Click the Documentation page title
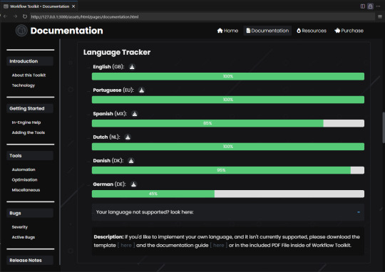Image resolution: width=385 pixels, height=272 pixels. pos(66,31)
